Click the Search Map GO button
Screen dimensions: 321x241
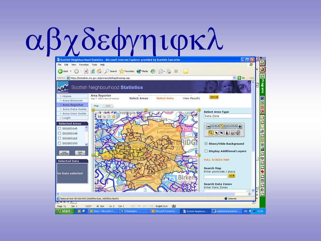(x=231, y=176)
